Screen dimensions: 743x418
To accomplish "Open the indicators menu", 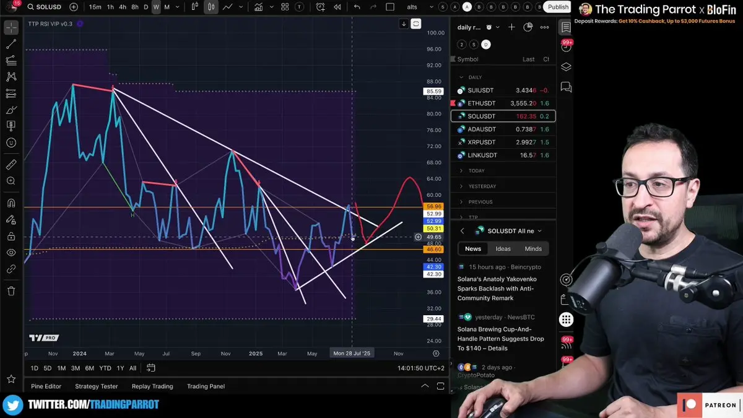I will tap(258, 7).
